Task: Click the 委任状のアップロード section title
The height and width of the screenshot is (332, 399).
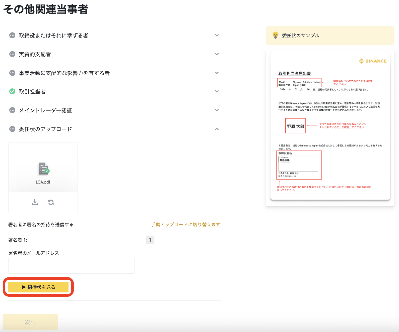Action: click(45, 129)
